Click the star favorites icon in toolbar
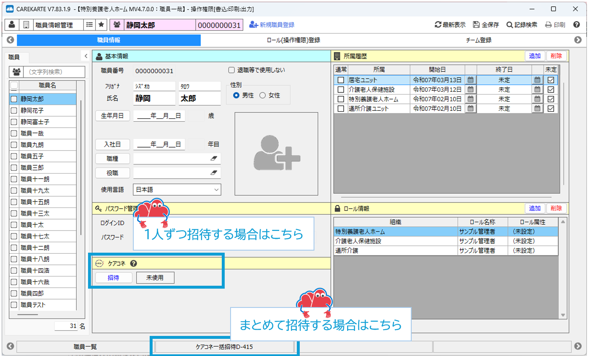This screenshot has width=589, height=356. point(101,25)
